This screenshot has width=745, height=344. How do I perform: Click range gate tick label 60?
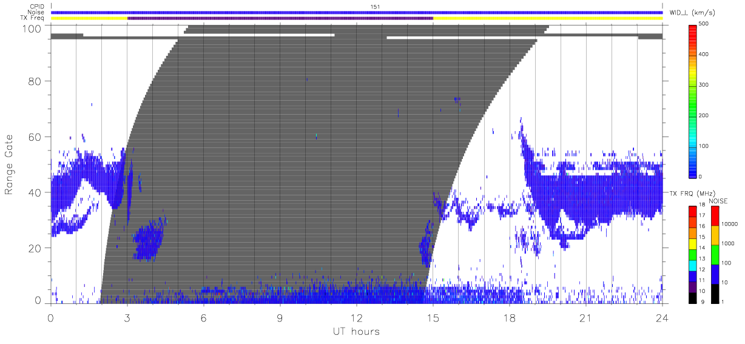point(36,137)
